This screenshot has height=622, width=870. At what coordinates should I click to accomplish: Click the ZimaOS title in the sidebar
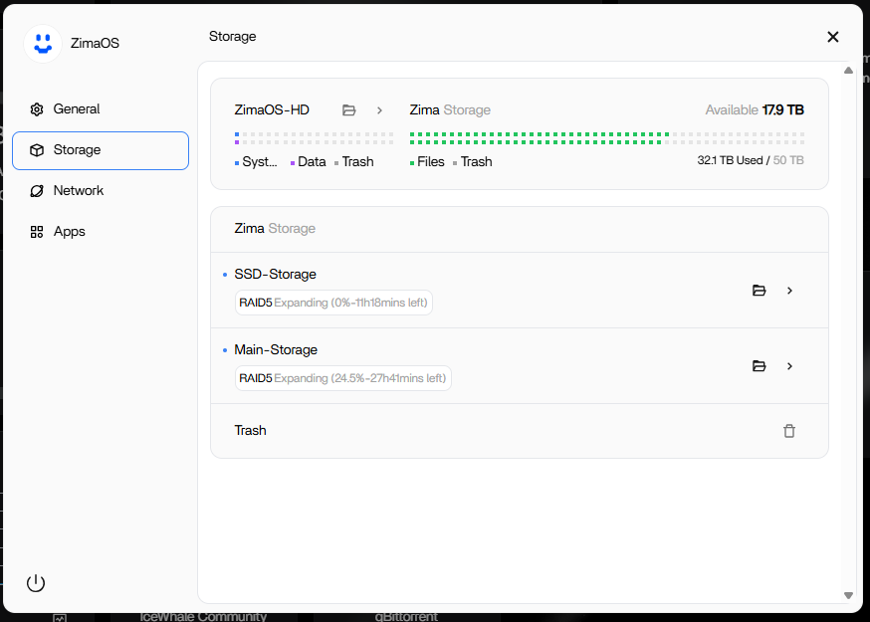(x=95, y=43)
